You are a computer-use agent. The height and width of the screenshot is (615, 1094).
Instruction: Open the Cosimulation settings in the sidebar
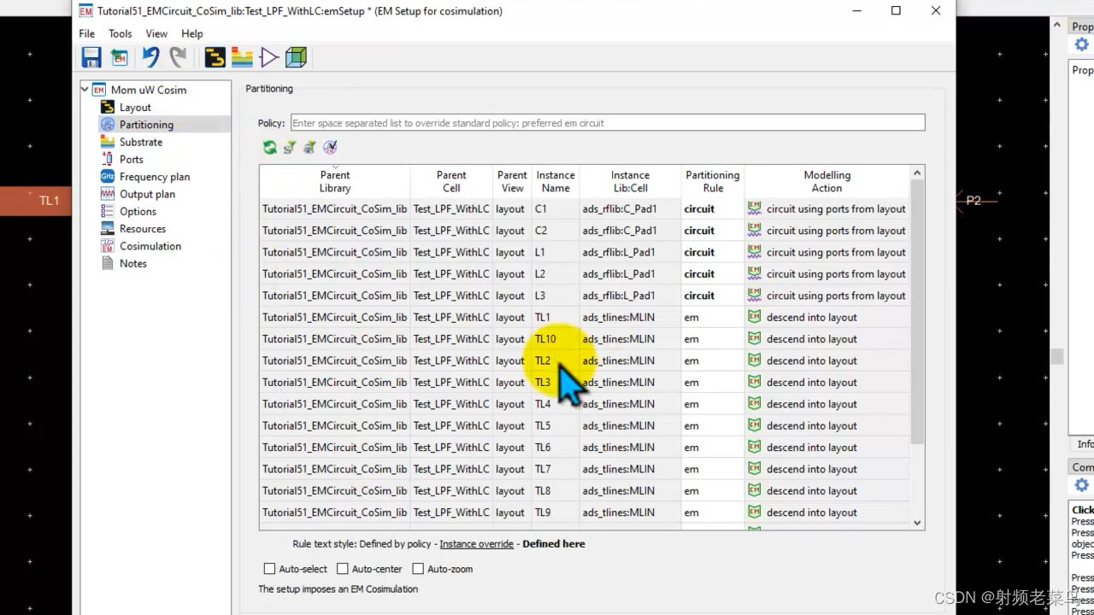(150, 245)
